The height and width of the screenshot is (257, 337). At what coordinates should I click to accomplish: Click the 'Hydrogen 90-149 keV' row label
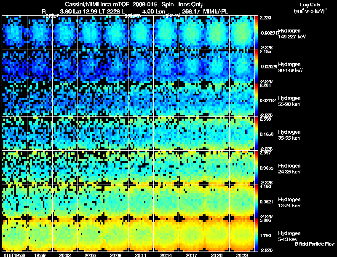pos(291,68)
